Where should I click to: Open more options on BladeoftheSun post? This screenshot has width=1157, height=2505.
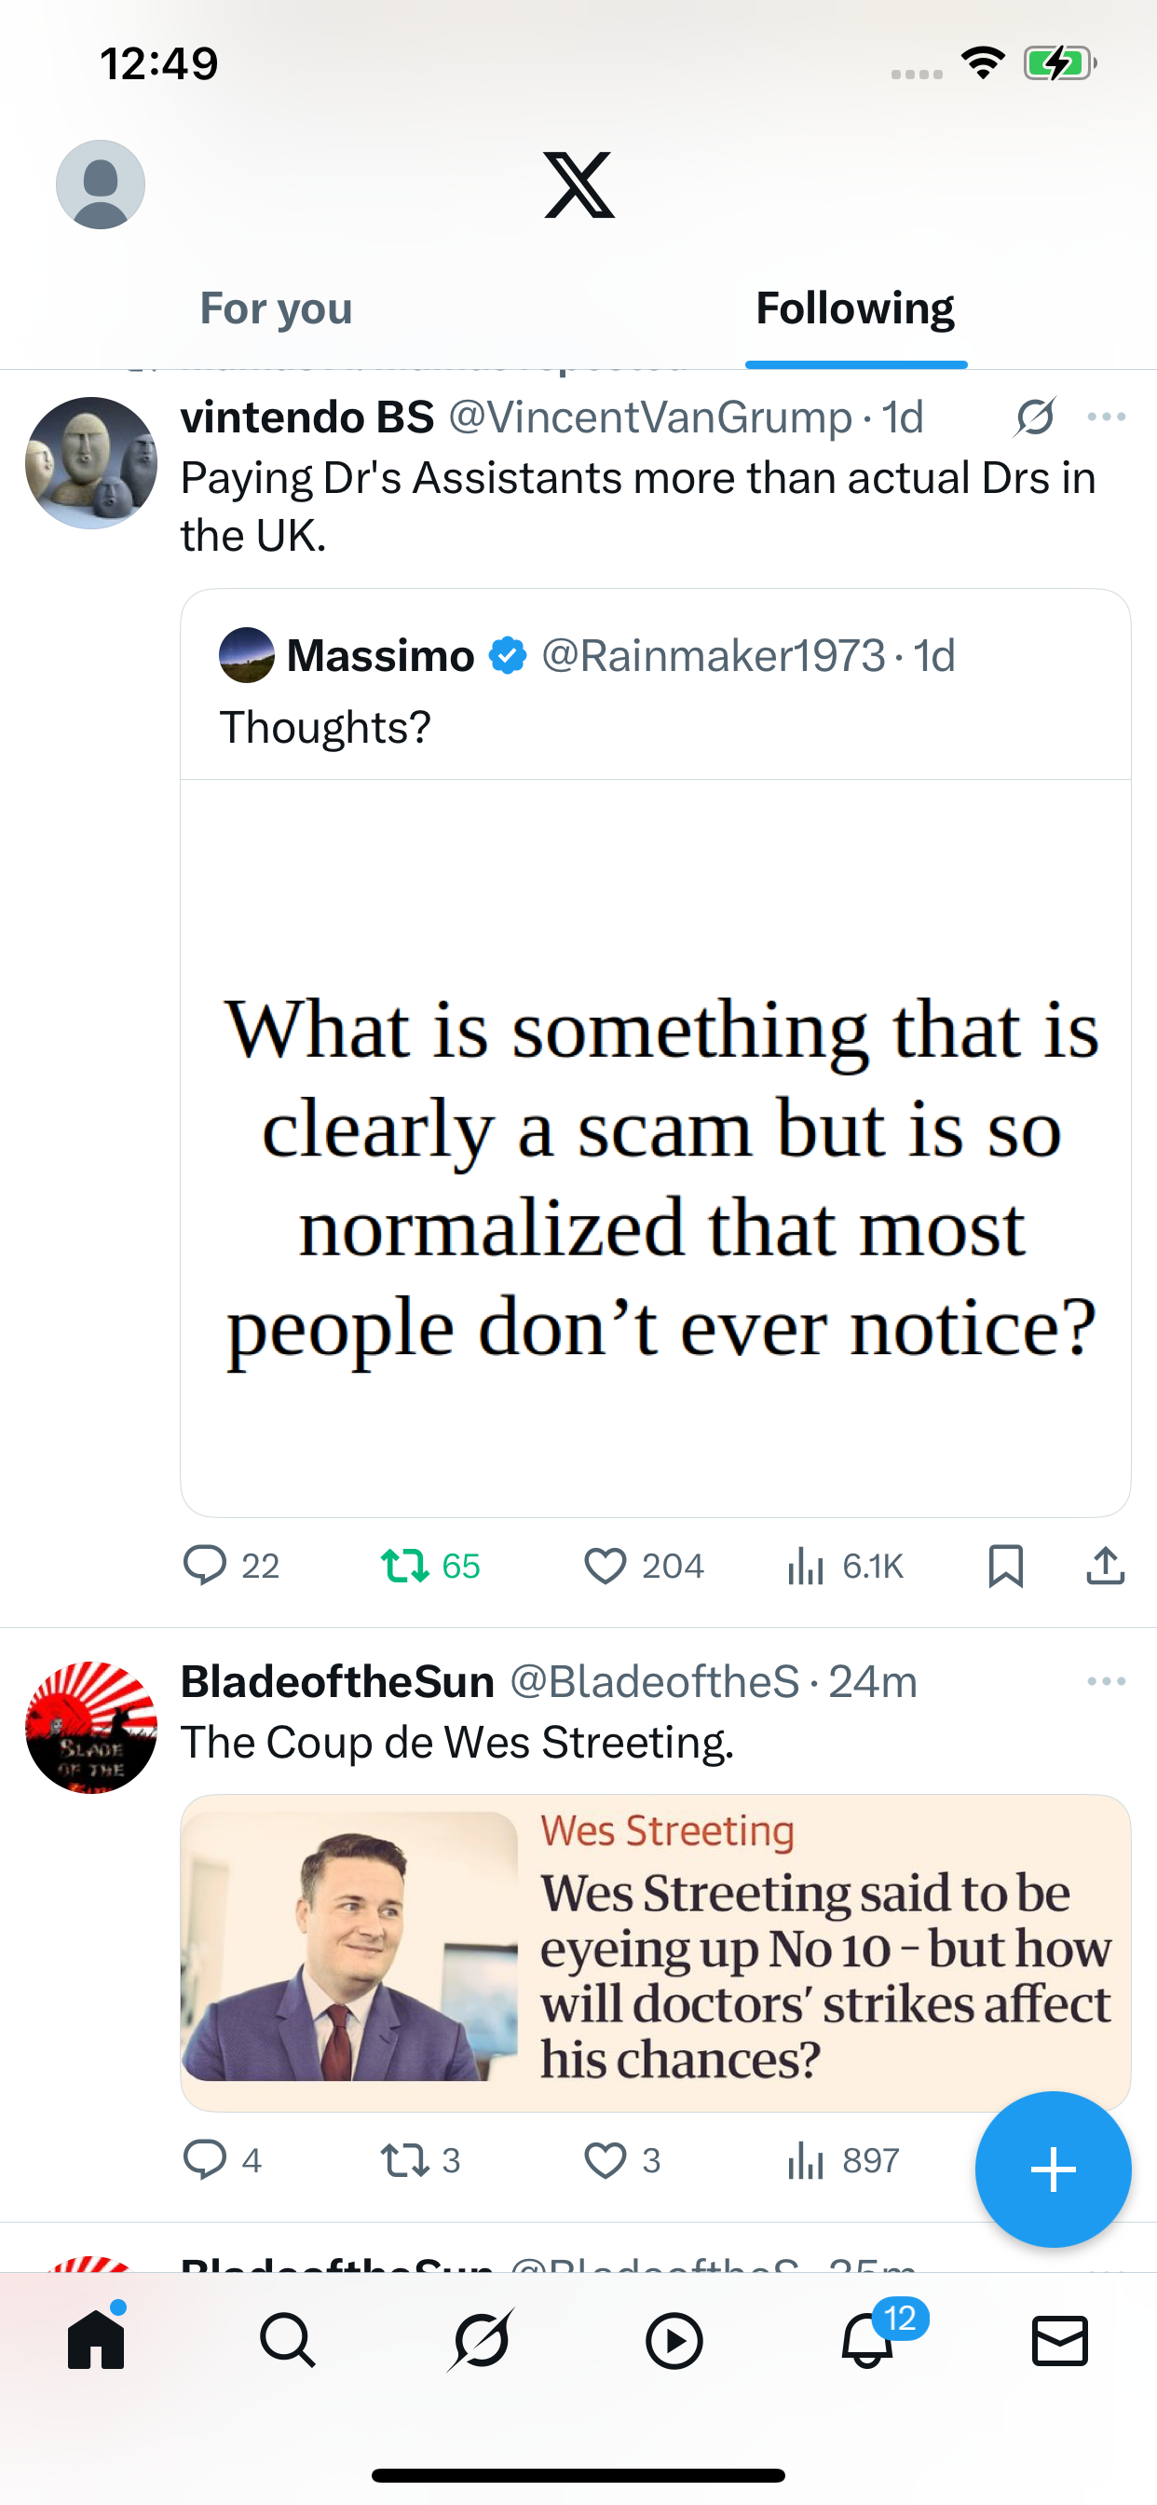(x=1106, y=1681)
